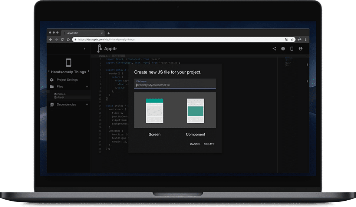356x207 pixels.
Task: Click the Component label
Action: tap(195, 134)
